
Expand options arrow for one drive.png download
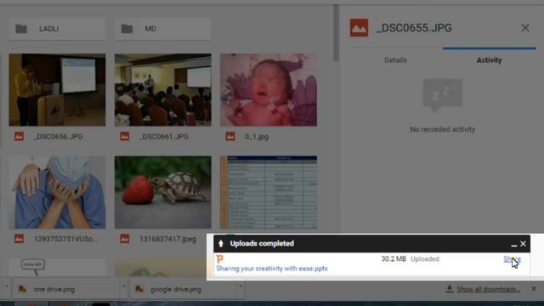click(x=123, y=286)
